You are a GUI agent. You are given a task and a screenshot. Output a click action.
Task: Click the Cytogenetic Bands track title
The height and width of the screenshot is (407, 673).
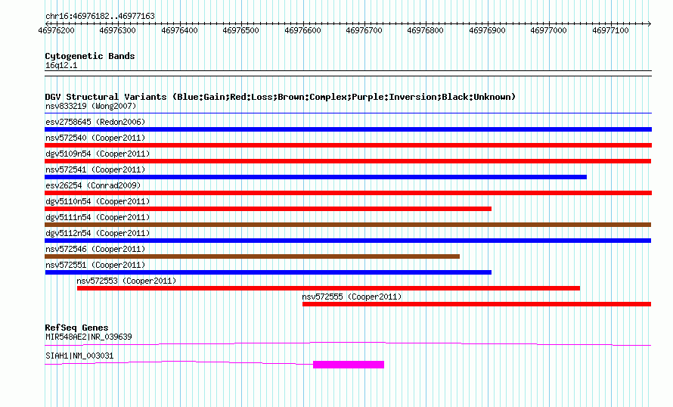click(x=90, y=56)
